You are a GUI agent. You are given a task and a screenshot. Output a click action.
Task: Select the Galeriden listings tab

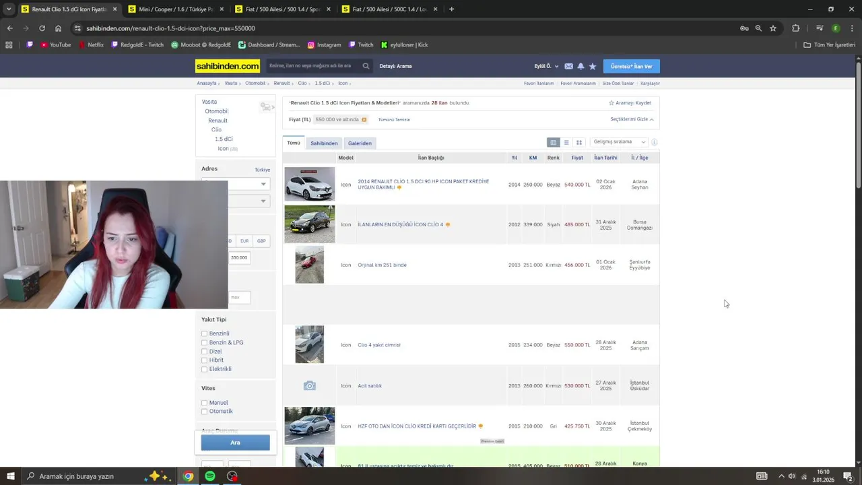tap(360, 143)
